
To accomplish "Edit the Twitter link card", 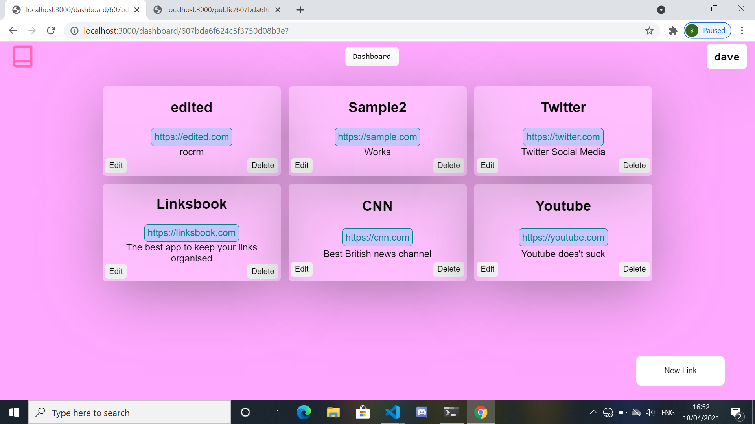I will pos(487,165).
